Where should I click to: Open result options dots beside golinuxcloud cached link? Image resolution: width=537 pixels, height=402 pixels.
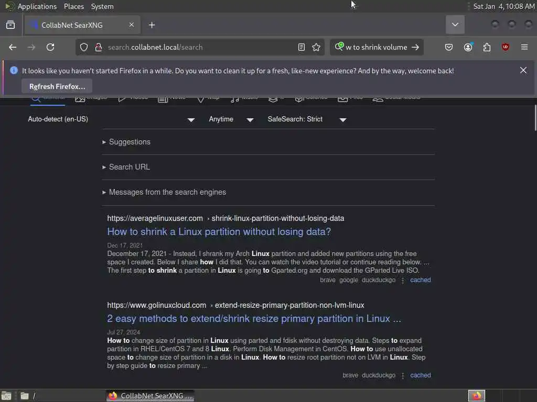pyautogui.click(x=403, y=376)
